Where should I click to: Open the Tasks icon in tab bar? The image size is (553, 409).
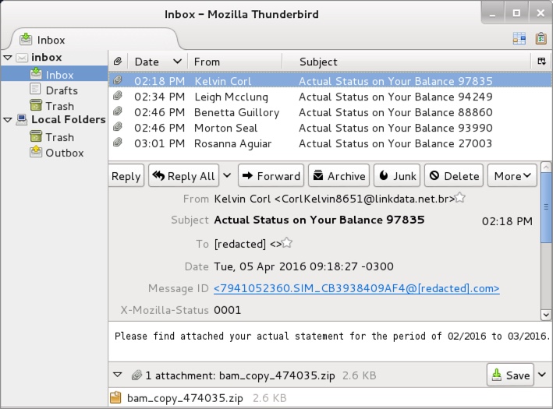(x=541, y=38)
